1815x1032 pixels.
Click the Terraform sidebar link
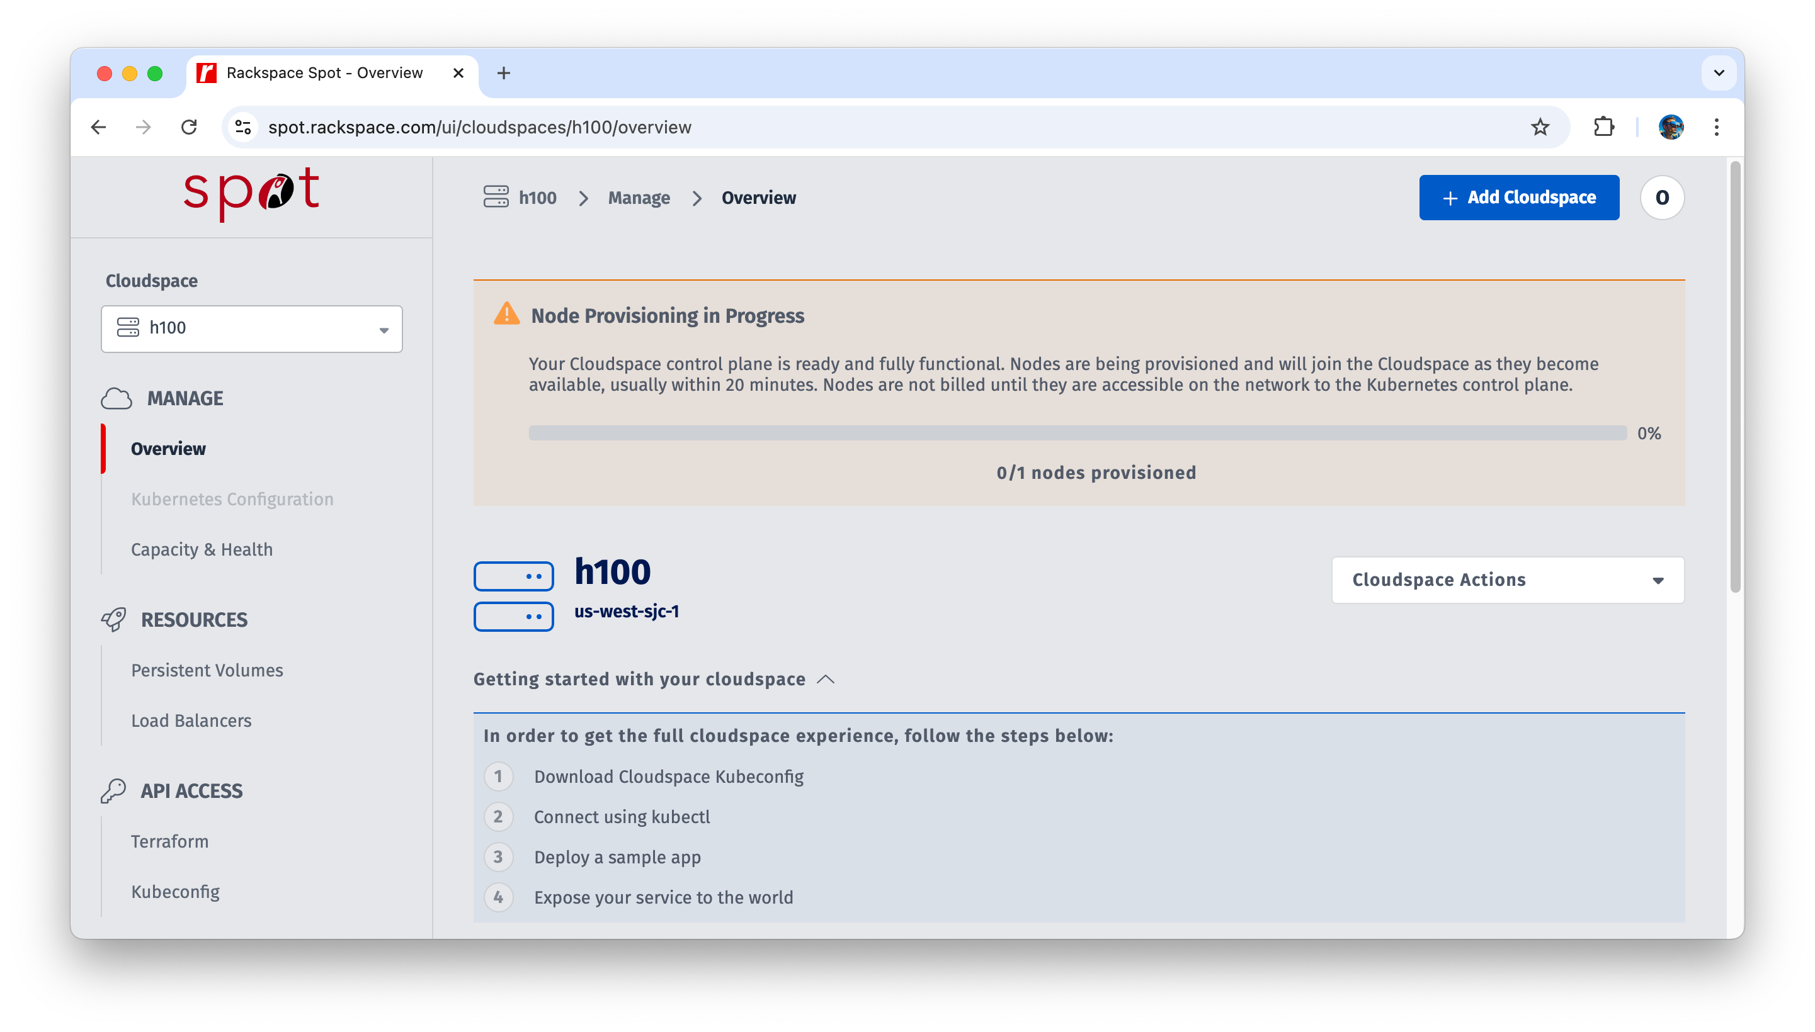[171, 841]
